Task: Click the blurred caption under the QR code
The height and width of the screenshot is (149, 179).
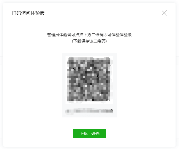Action: click(x=89, y=111)
